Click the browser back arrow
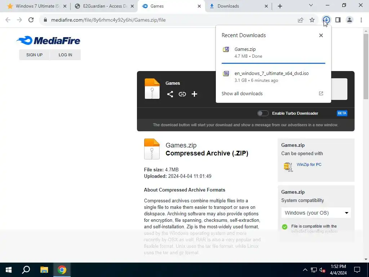 (8, 20)
